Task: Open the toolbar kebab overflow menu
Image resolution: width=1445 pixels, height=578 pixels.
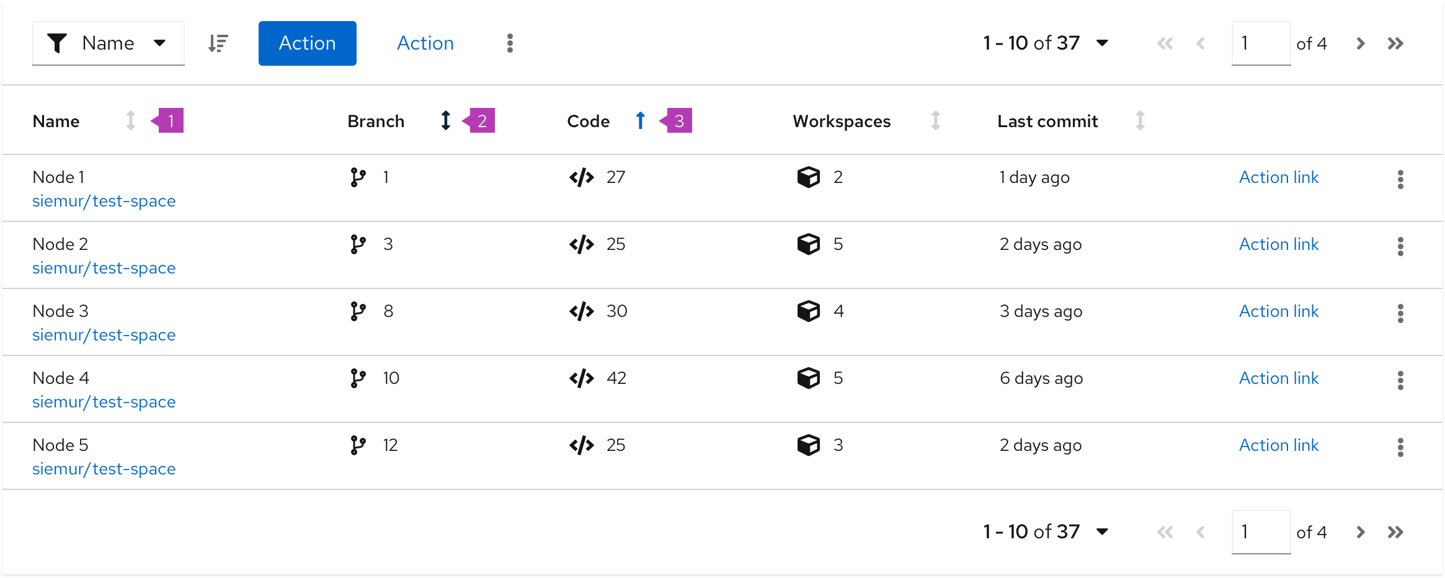Action: point(510,43)
